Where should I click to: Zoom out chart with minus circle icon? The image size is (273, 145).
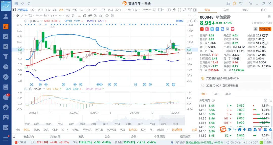192,21
